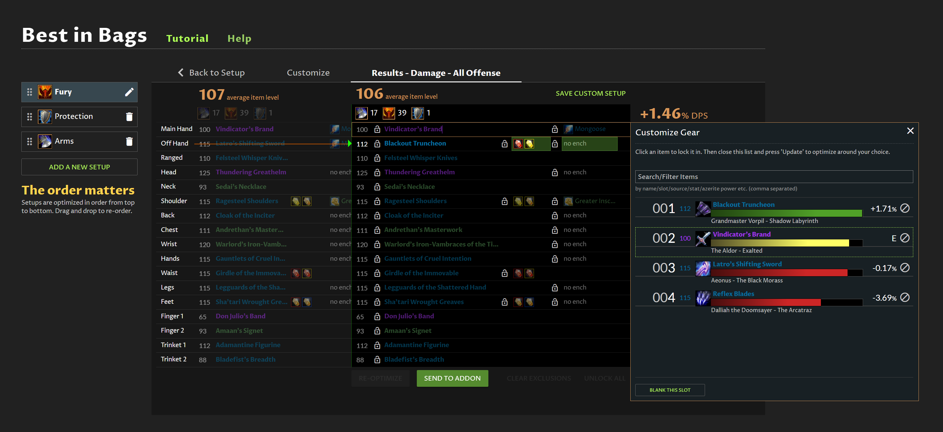Open the Mongoose enchant selector for Main Hand
Viewport: 943px width, 432px height.
coord(589,129)
